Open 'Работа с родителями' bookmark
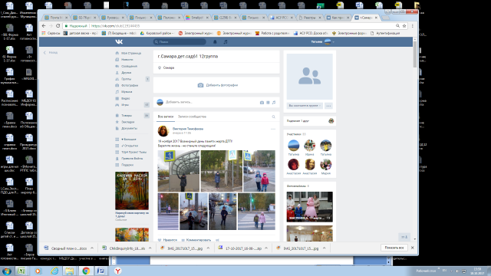 coord(272,33)
